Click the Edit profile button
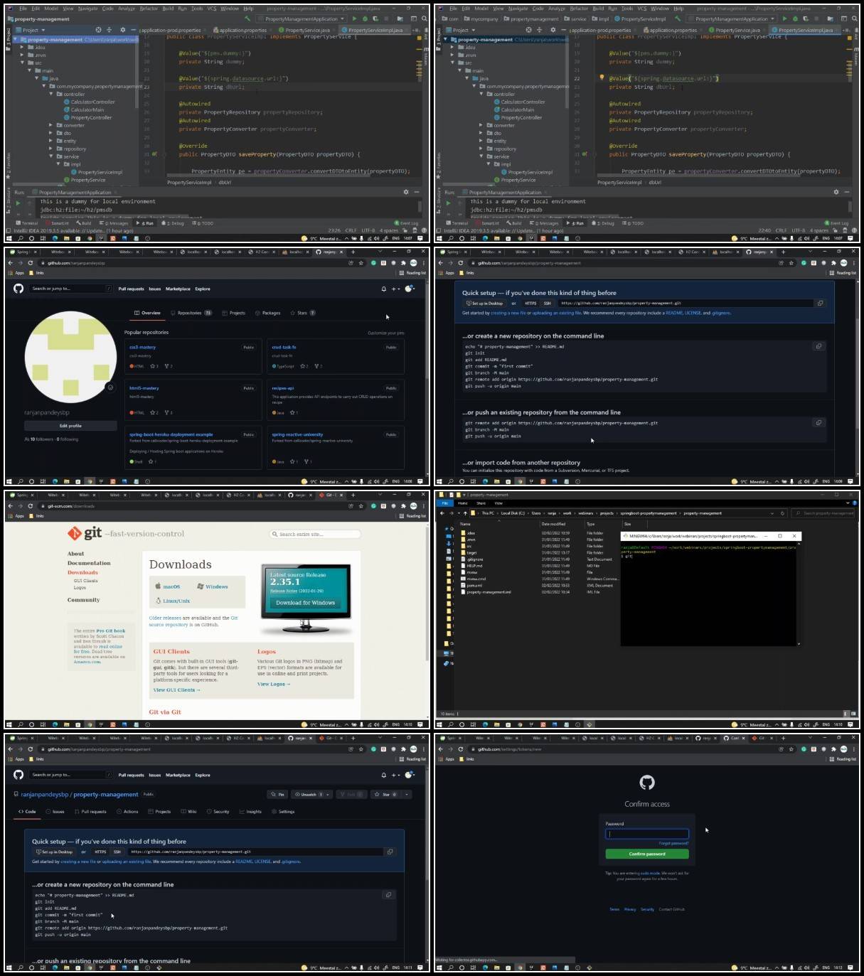864x976 pixels. (x=70, y=426)
